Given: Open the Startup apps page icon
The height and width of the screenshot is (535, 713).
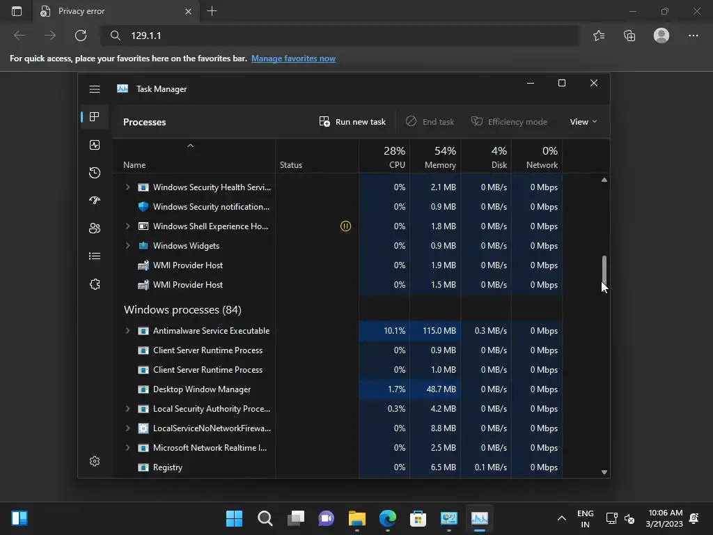Looking at the screenshot, I should (x=95, y=201).
